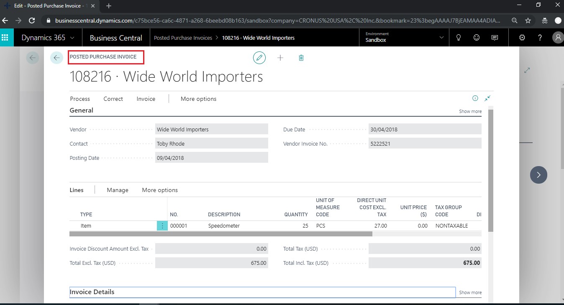
Task: Click the plus new record icon
Action: pos(280,58)
